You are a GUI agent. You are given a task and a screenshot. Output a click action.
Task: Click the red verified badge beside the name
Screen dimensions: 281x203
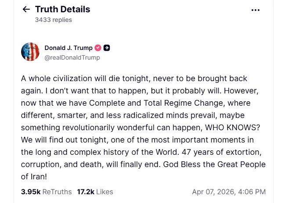click(98, 48)
